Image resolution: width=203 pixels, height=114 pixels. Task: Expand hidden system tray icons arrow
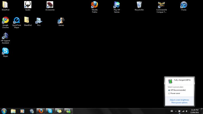click(176, 111)
